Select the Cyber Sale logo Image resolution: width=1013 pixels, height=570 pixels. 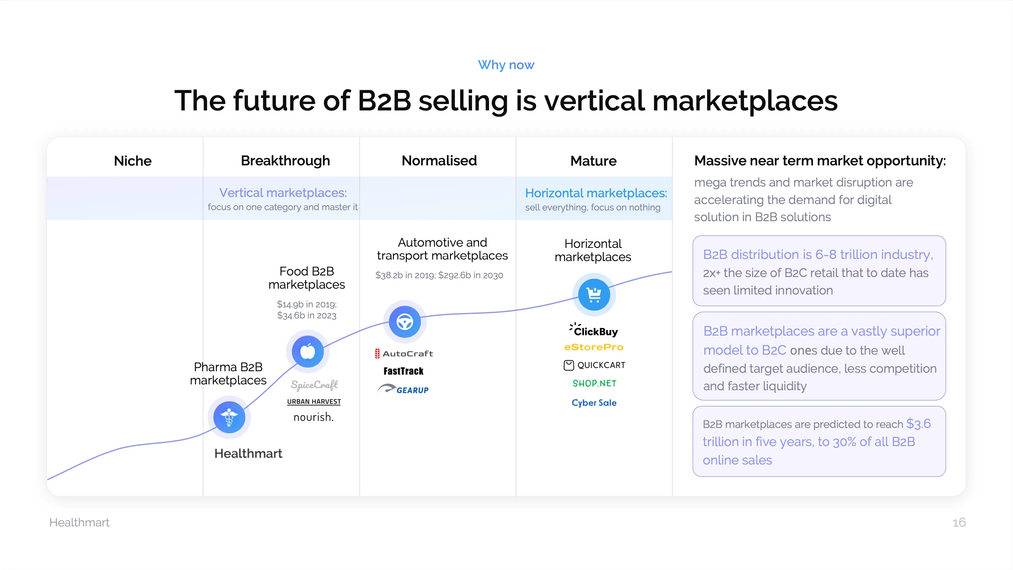pyautogui.click(x=594, y=402)
